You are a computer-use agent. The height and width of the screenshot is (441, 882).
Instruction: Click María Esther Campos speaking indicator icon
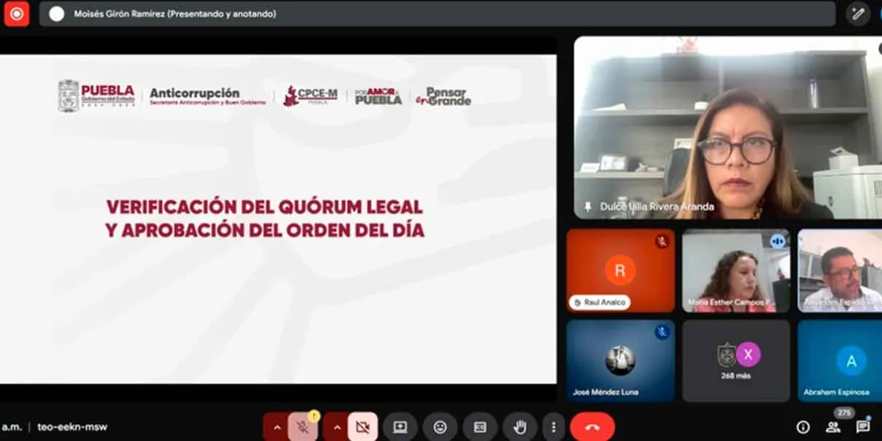[777, 241]
